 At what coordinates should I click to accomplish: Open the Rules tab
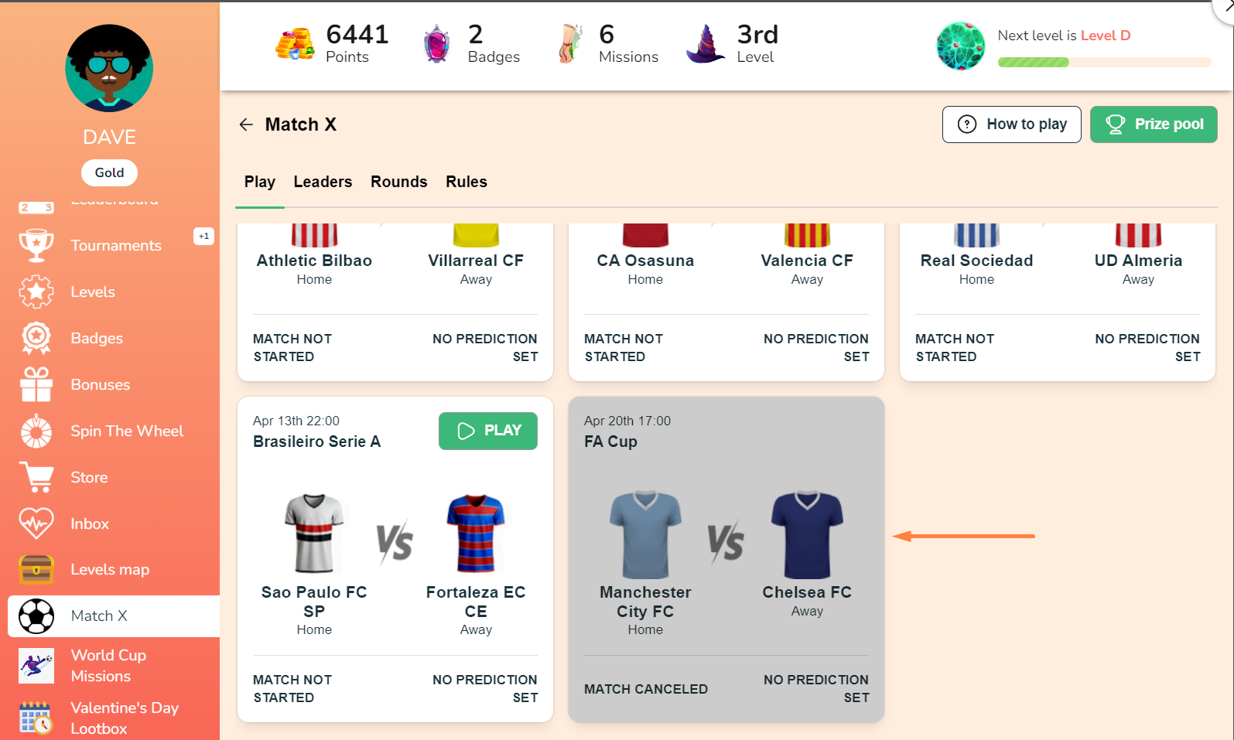tap(467, 182)
